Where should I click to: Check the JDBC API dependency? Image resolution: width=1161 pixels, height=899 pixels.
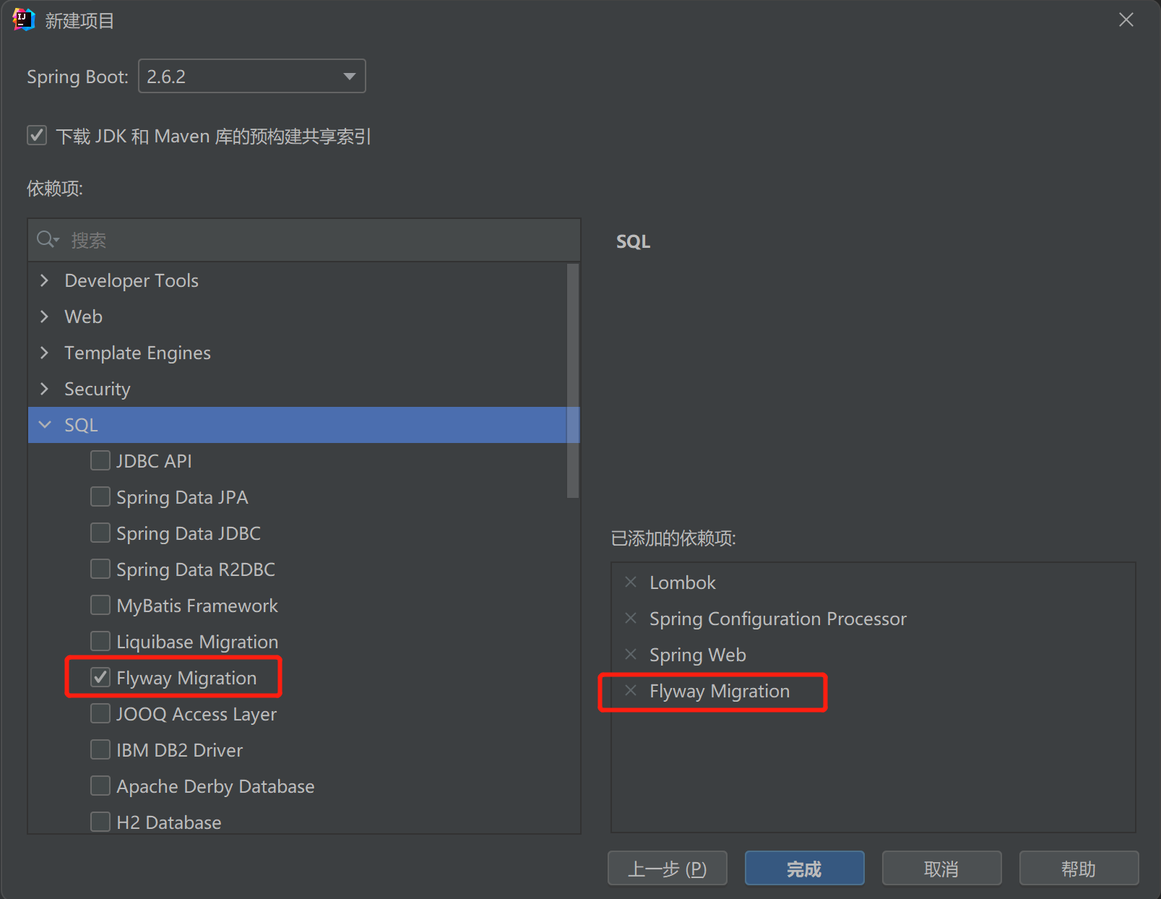click(x=100, y=460)
